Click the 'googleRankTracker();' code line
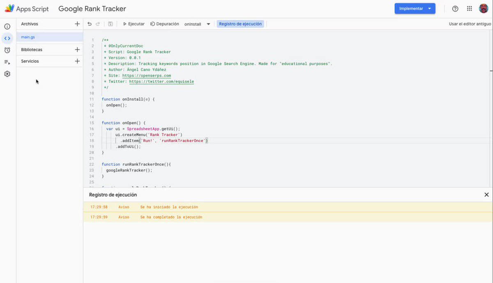 click(x=129, y=170)
